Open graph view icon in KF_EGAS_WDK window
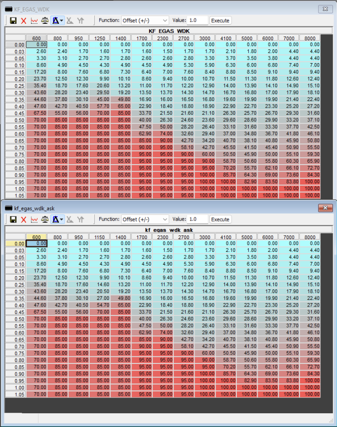 (x=34, y=20)
